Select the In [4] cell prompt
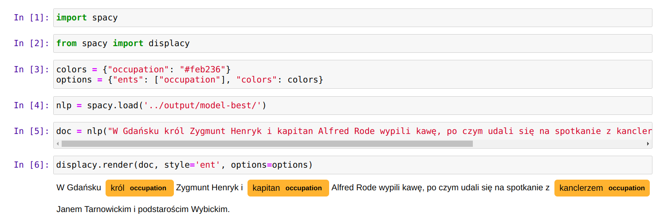The height and width of the screenshot is (224, 660). point(31,106)
